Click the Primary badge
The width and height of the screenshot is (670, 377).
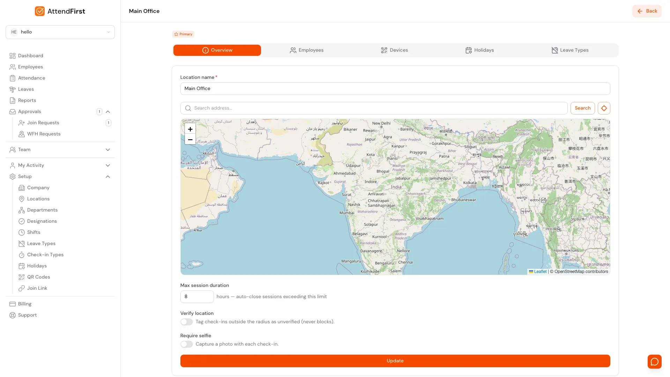[x=183, y=34]
